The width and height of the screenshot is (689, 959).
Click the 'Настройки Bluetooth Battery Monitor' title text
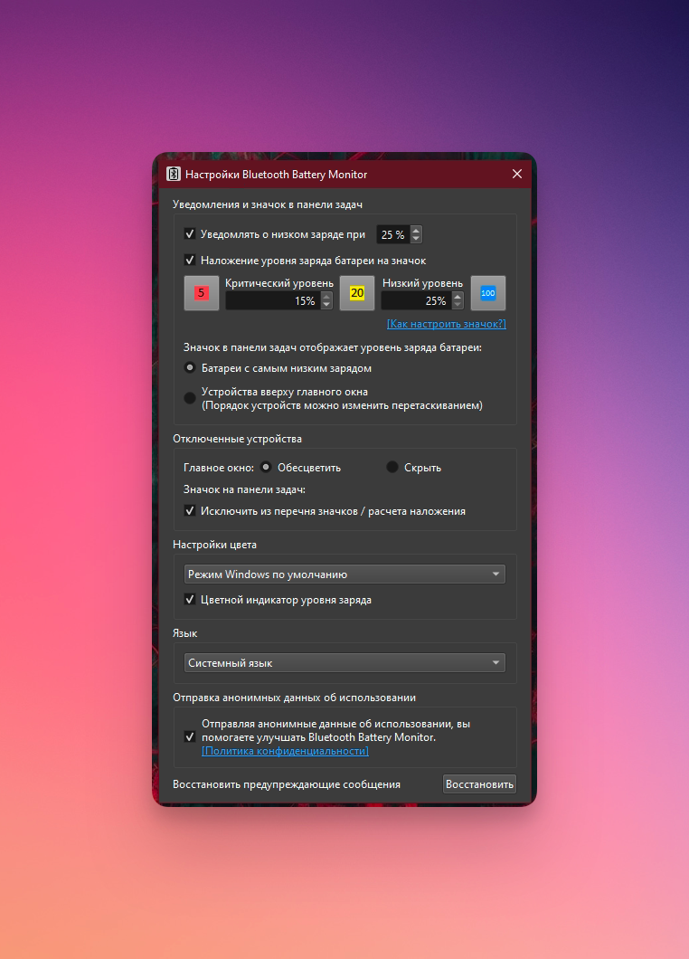click(277, 175)
